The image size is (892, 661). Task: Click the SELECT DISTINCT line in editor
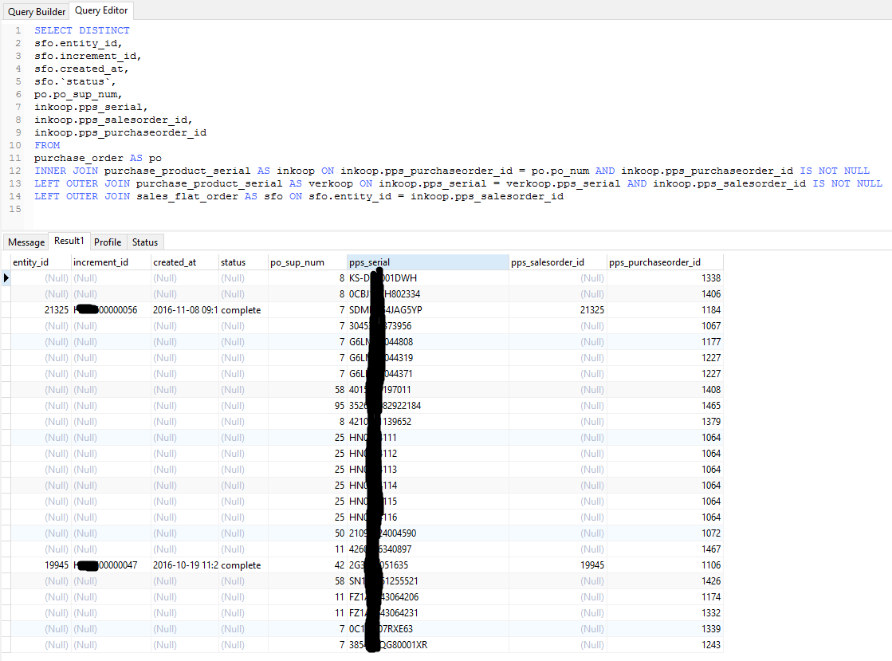[x=81, y=30]
